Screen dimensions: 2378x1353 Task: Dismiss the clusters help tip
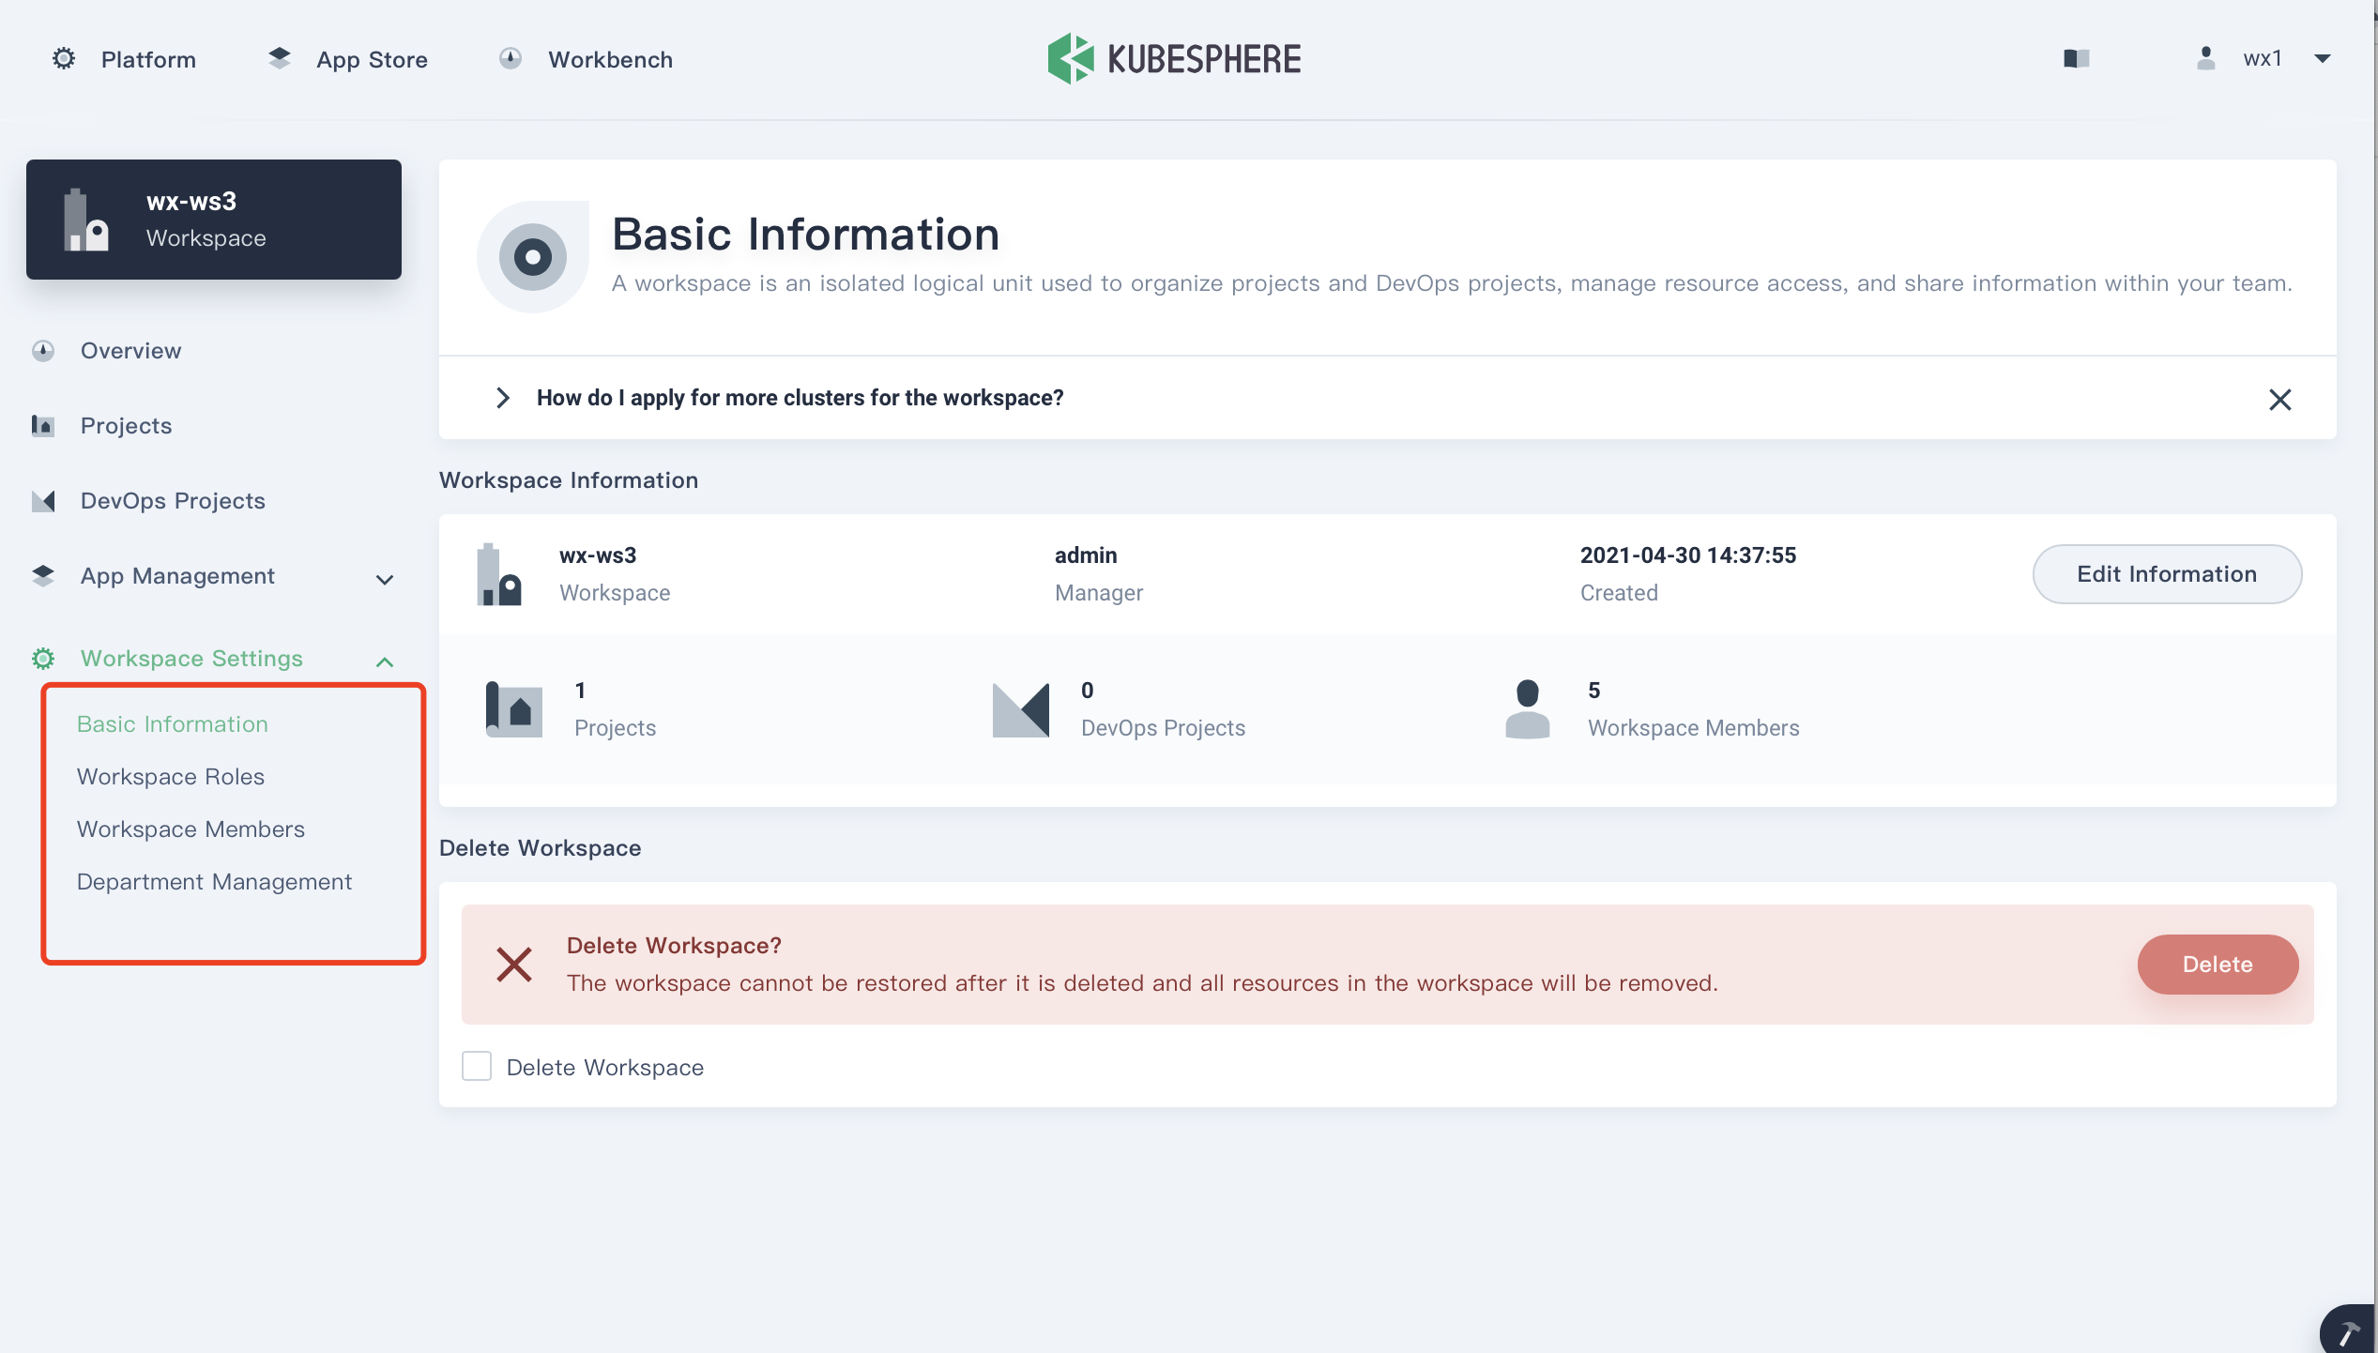(2279, 400)
